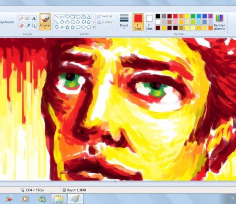
Task: Select the black color swatch
Action: click(158, 16)
